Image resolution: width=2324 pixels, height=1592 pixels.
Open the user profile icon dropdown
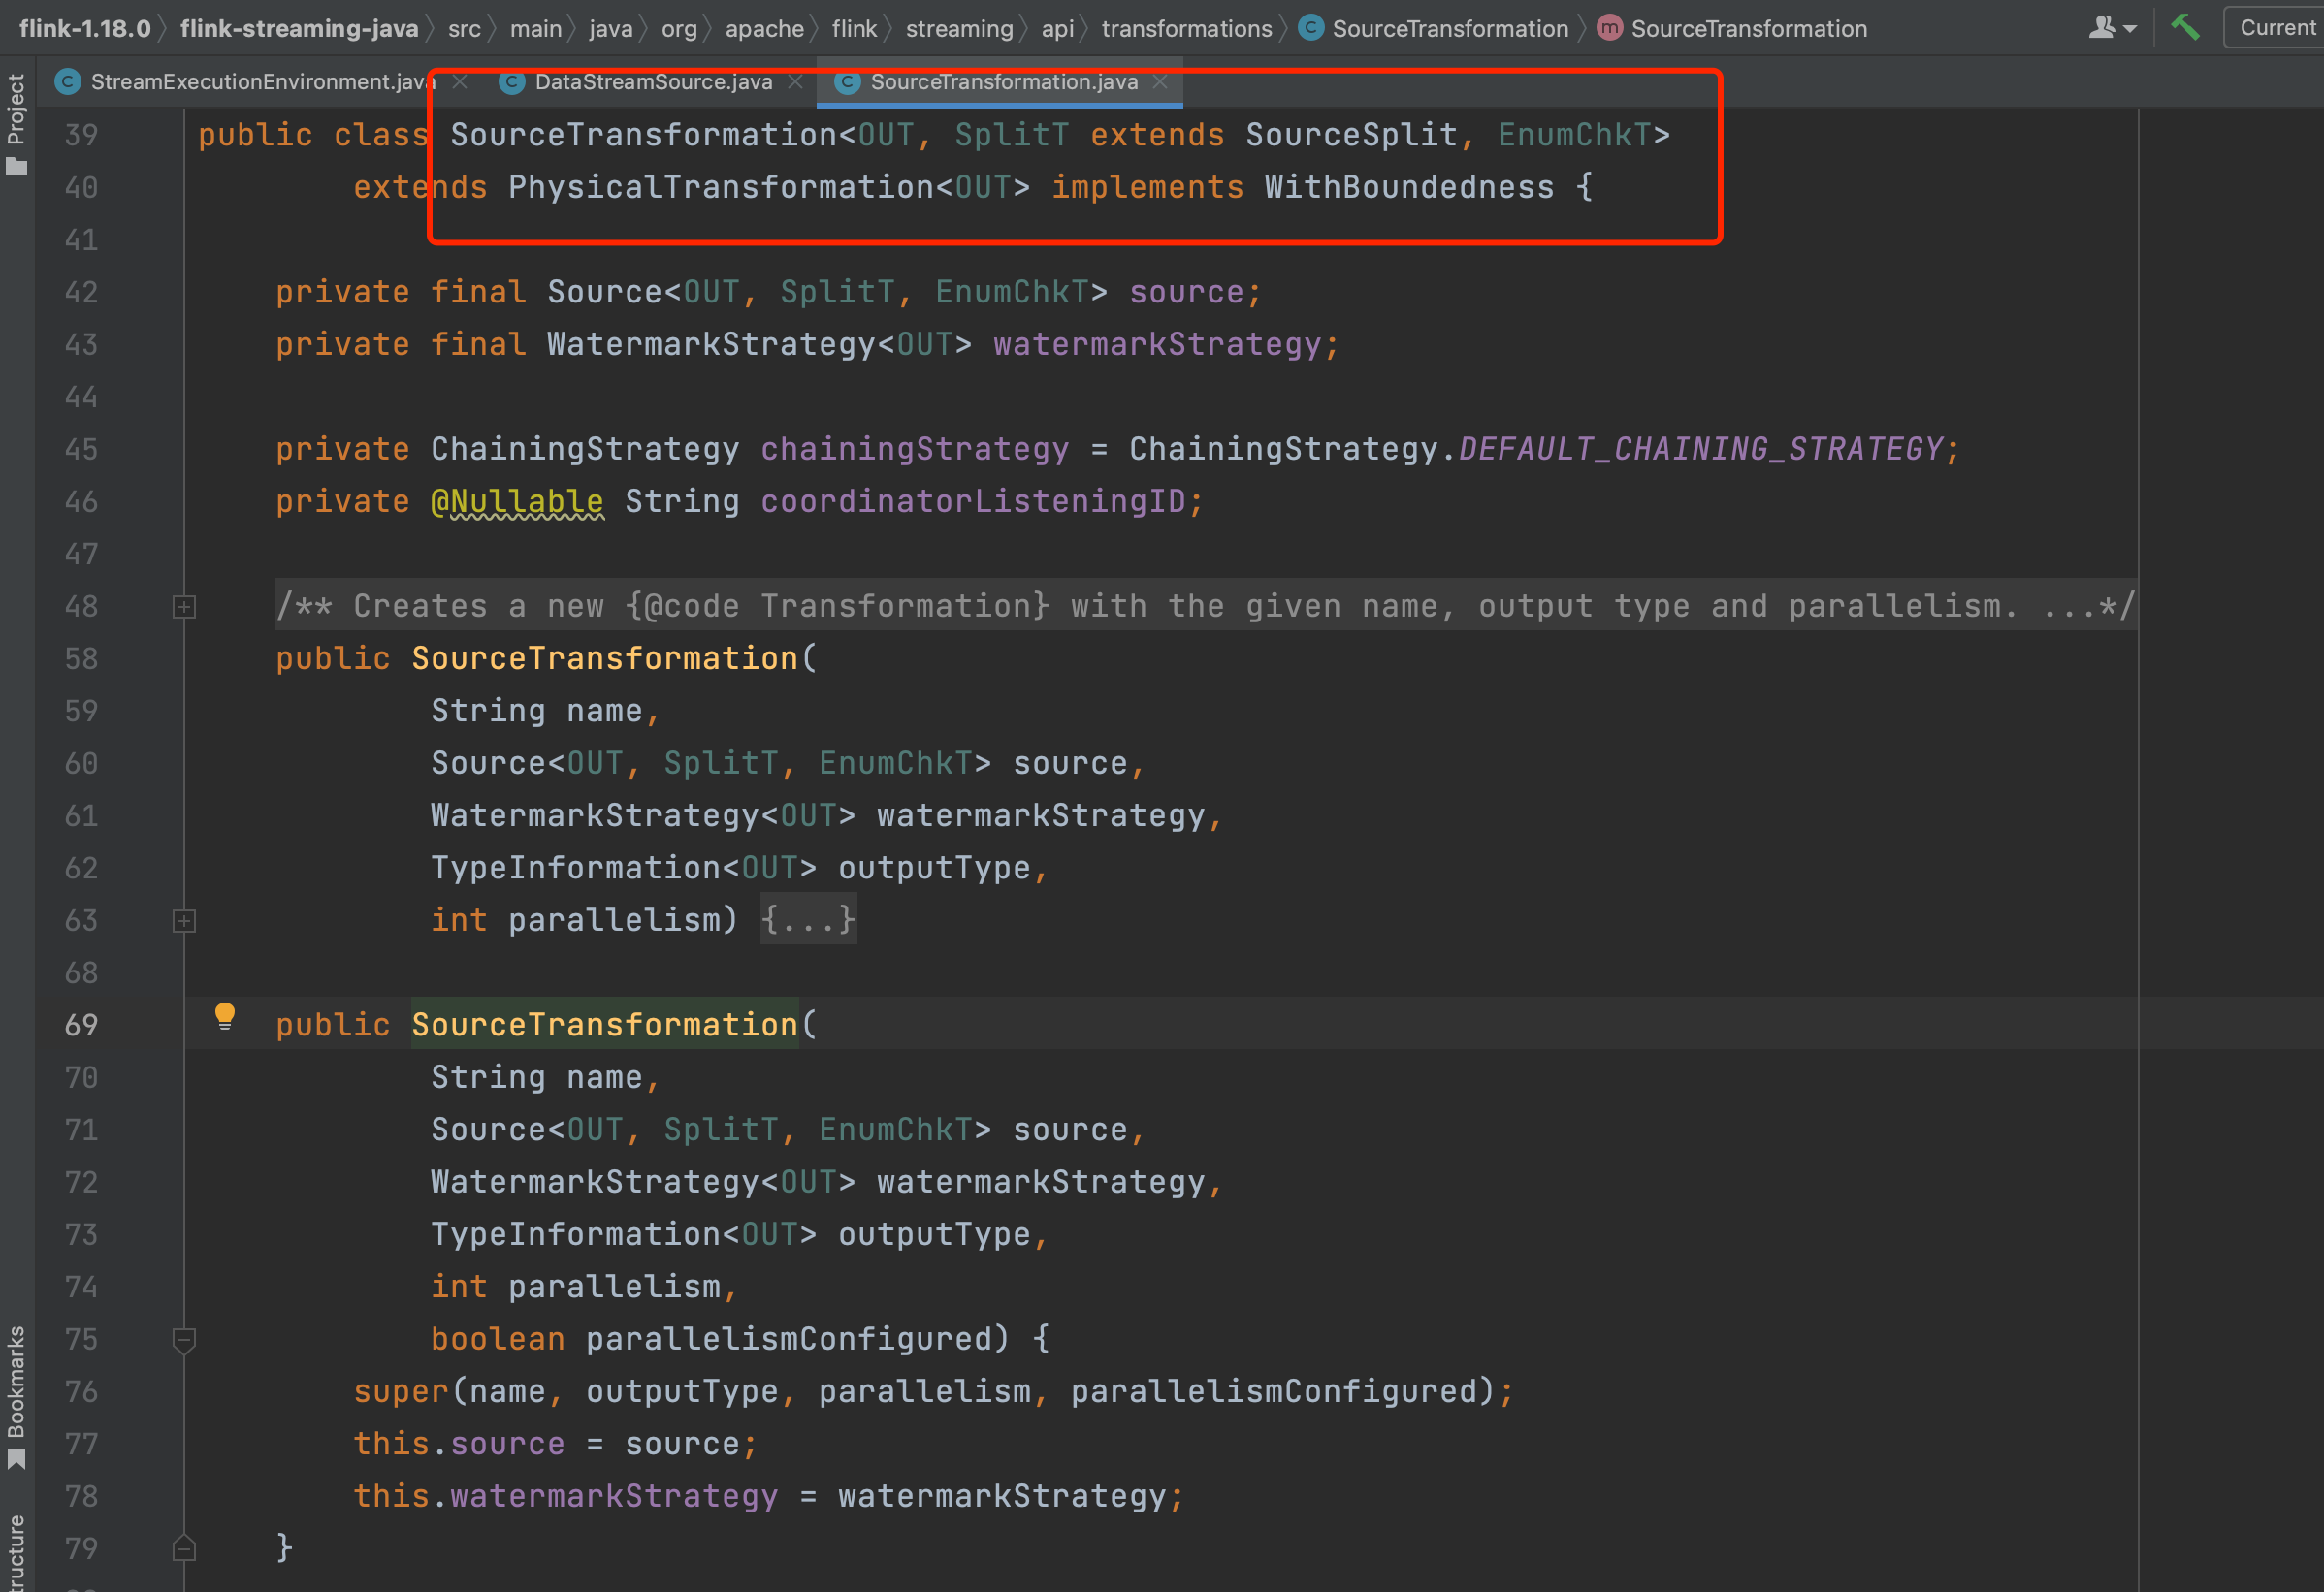pyautogui.click(x=2111, y=28)
